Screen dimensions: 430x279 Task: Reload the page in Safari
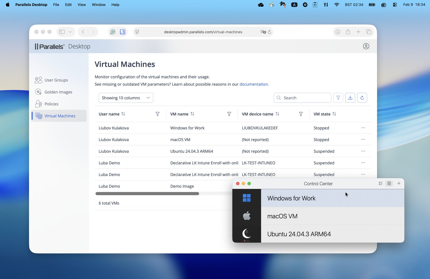tap(270, 32)
